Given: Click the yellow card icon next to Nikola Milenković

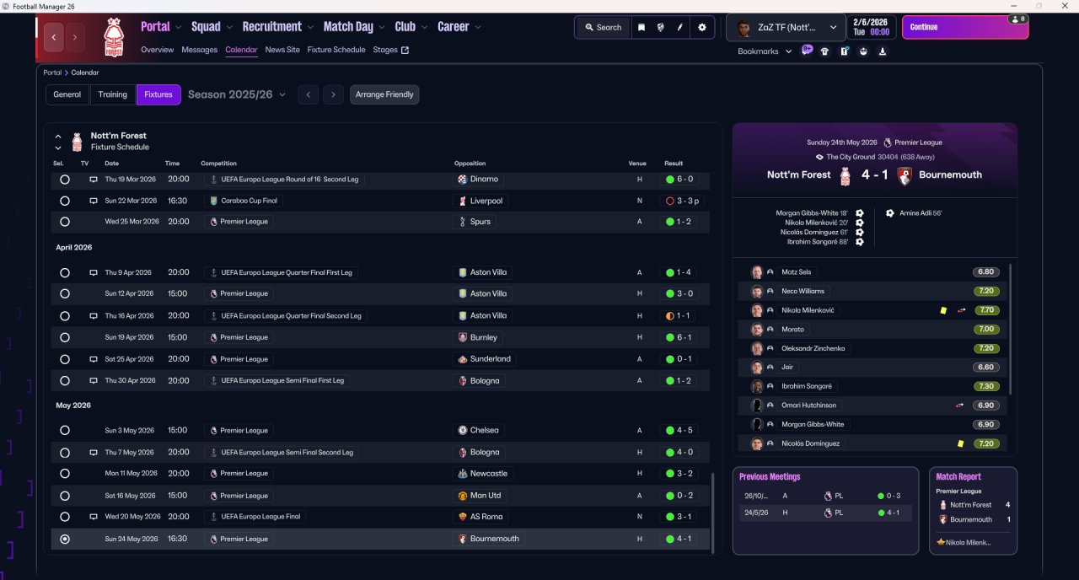Looking at the screenshot, I should [943, 310].
